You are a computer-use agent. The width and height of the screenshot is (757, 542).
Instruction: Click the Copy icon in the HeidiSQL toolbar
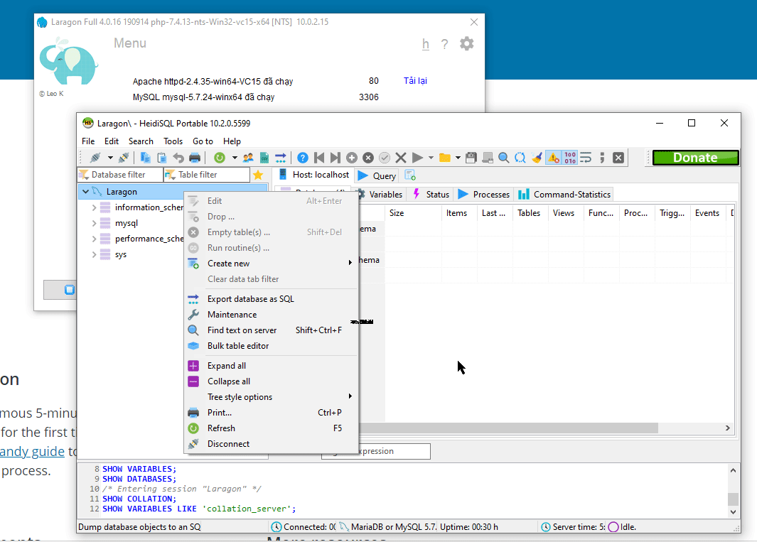[x=145, y=157]
